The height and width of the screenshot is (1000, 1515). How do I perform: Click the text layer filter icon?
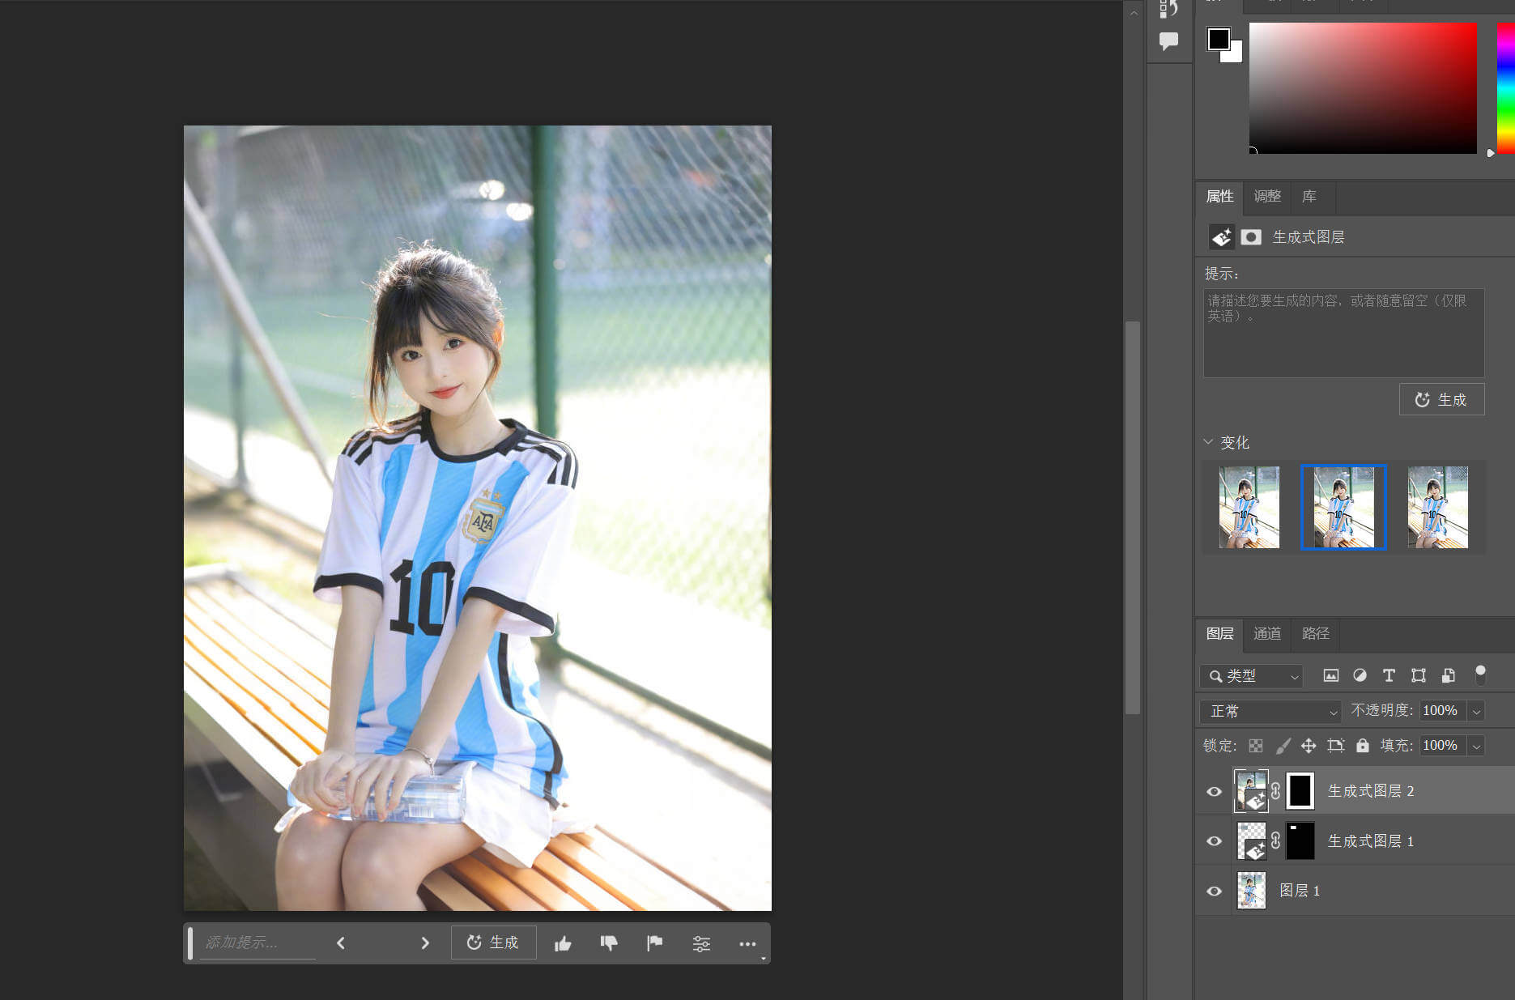[x=1389, y=675]
